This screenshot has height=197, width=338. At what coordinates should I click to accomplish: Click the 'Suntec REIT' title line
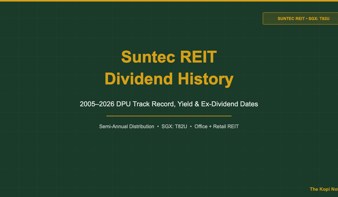pyautogui.click(x=169, y=57)
